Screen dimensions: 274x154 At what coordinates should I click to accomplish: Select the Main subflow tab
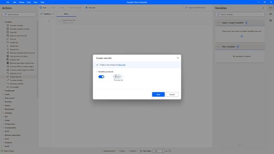tap(66, 14)
